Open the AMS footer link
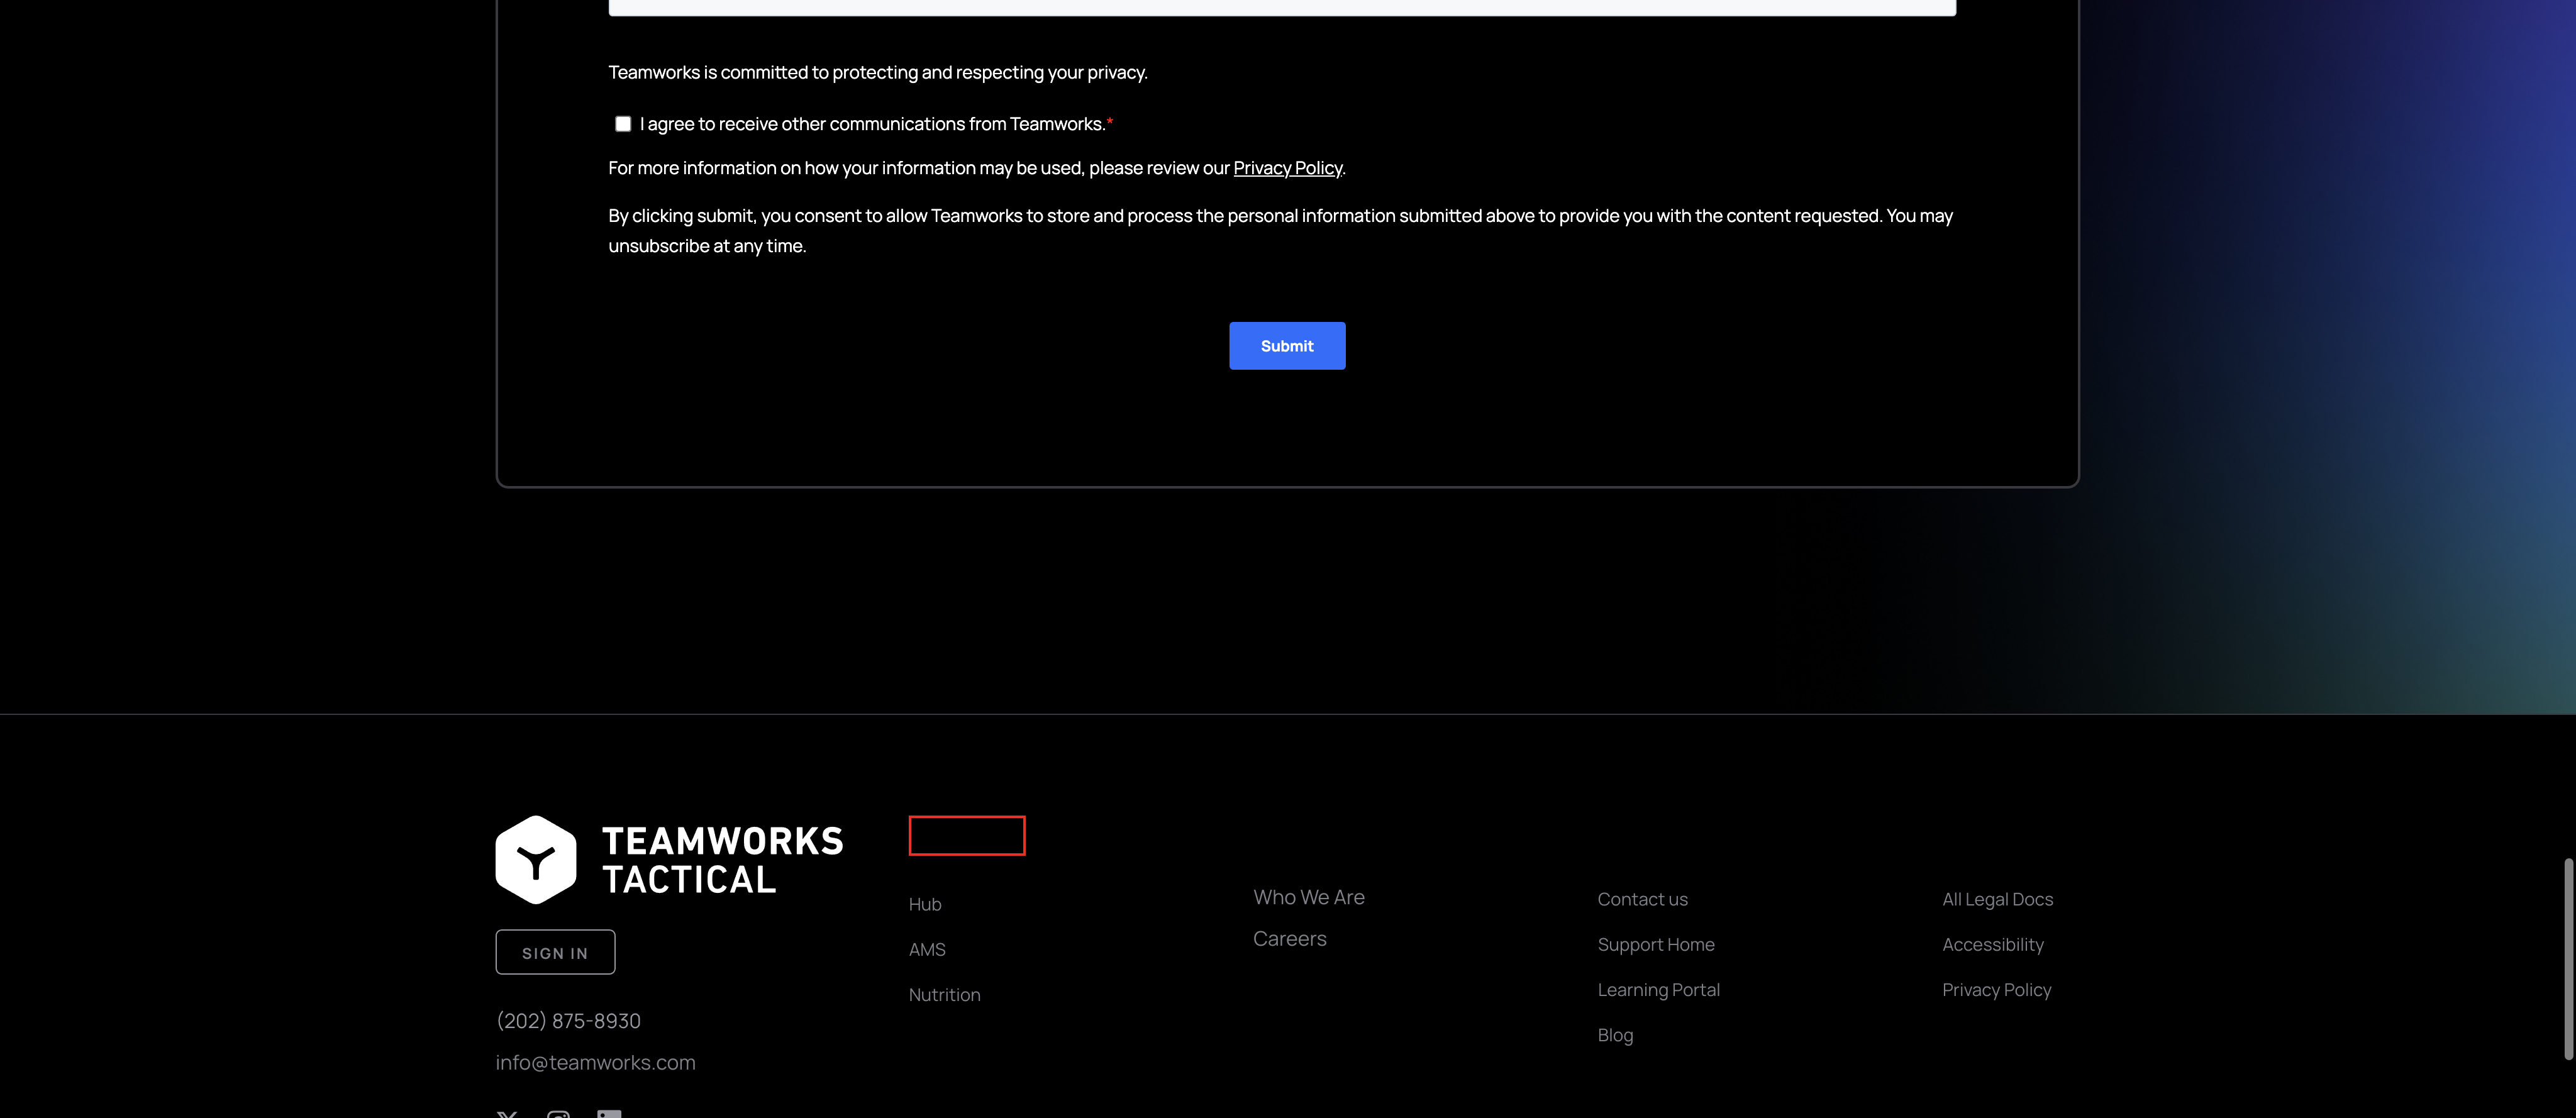2576x1118 pixels. coord(927,949)
